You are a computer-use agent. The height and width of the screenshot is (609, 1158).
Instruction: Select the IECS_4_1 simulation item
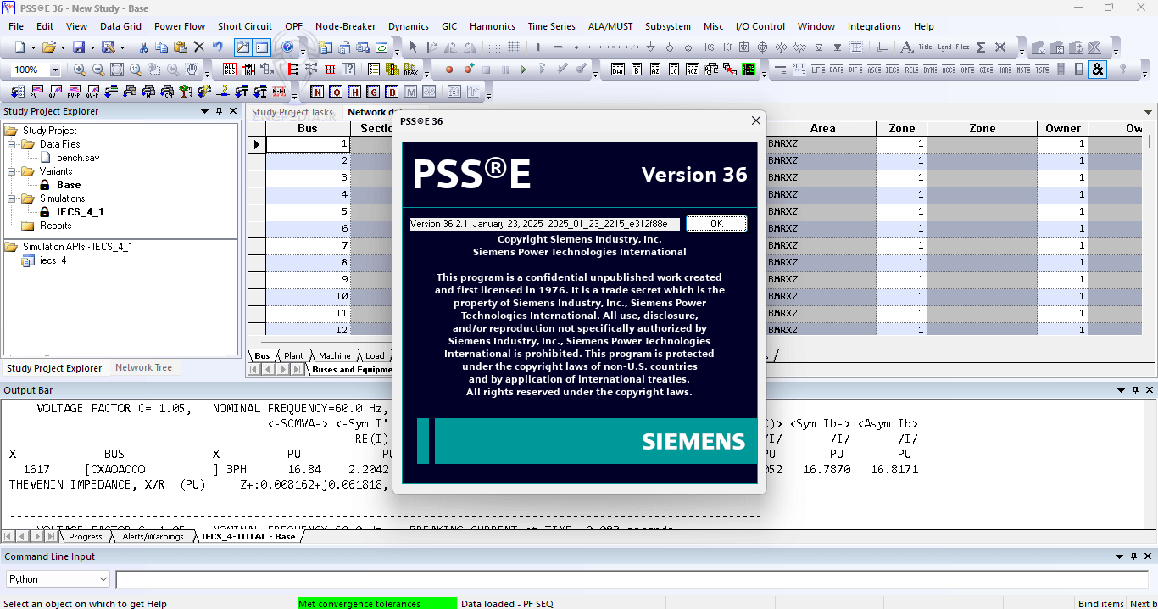pyautogui.click(x=80, y=212)
